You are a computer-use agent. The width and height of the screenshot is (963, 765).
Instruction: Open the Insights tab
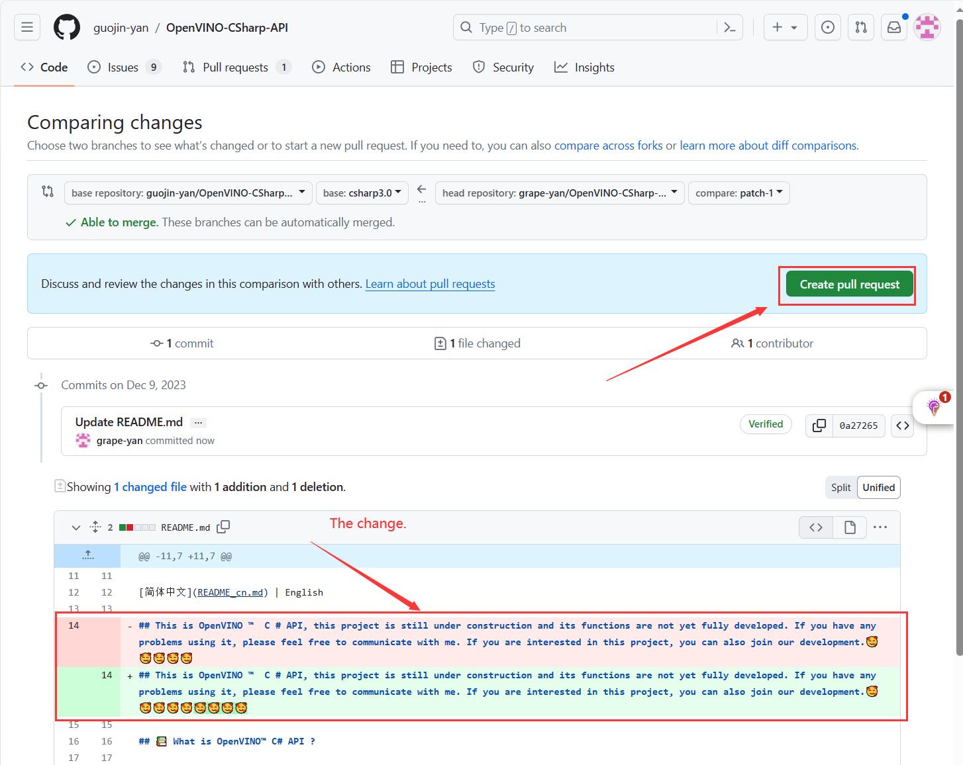tap(584, 67)
